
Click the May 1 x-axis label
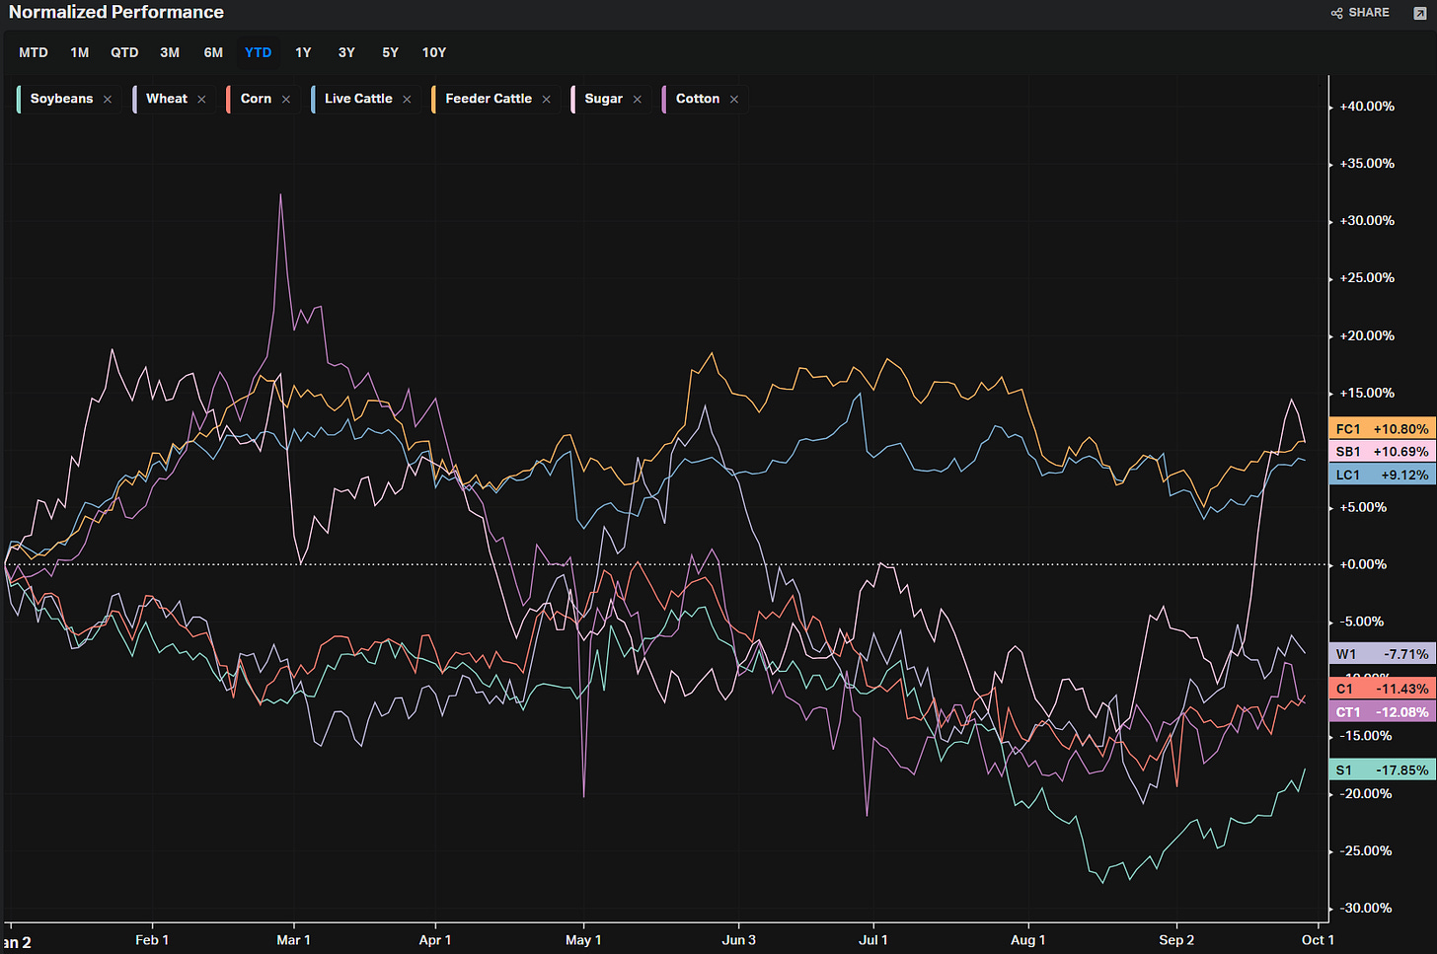coord(583,940)
